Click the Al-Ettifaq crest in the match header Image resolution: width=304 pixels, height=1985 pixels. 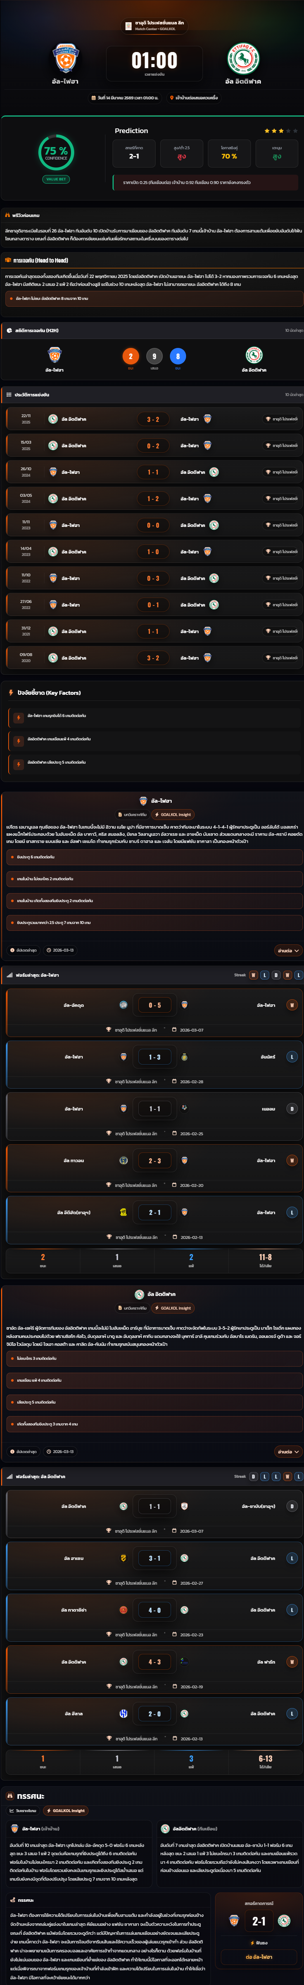(243, 58)
